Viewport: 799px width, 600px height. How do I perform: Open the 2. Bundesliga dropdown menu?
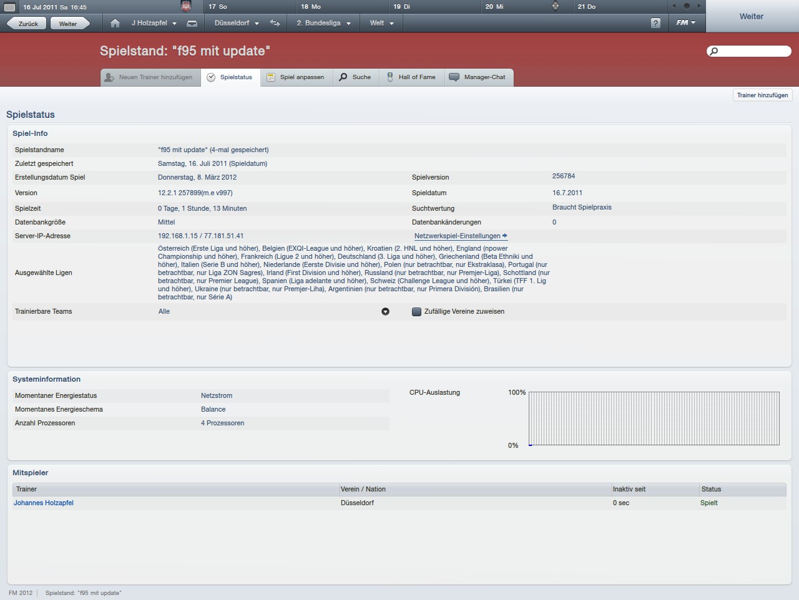(323, 23)
